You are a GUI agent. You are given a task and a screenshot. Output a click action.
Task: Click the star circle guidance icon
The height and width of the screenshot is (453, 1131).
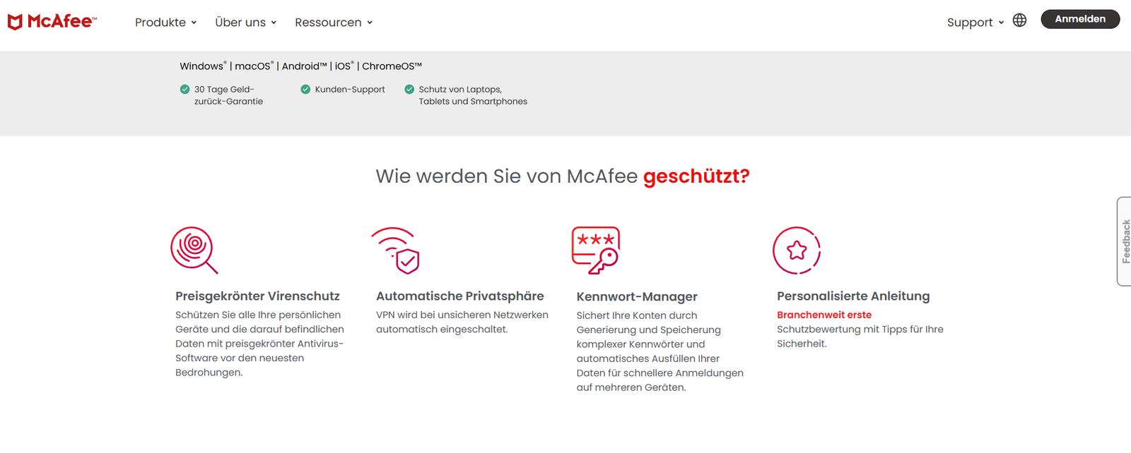point(797,250)
